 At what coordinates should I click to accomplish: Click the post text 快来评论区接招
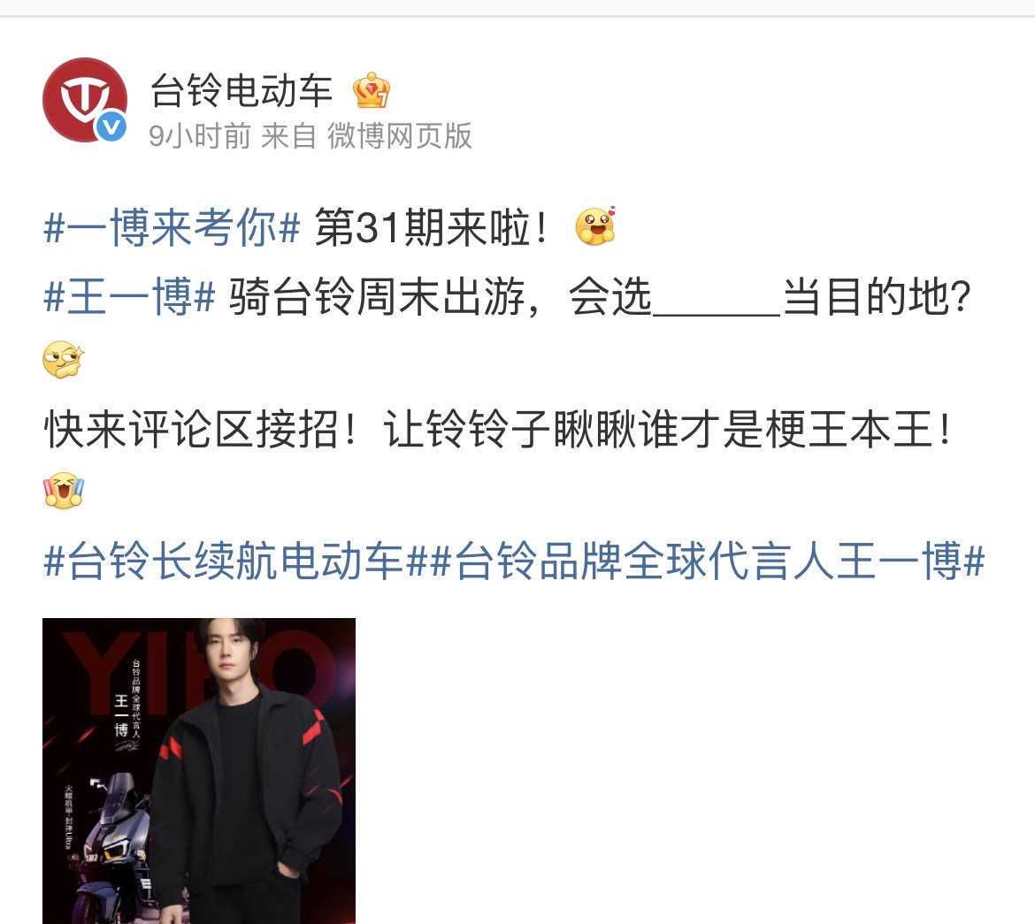point(191,429)
